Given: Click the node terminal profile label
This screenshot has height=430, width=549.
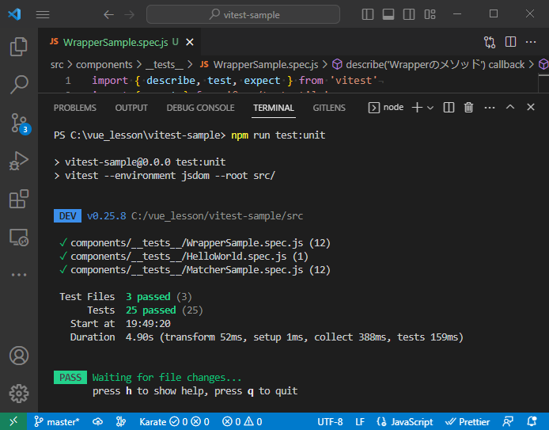Looking at the screenshot, I should pyautogui.click(x=386, y=108).
